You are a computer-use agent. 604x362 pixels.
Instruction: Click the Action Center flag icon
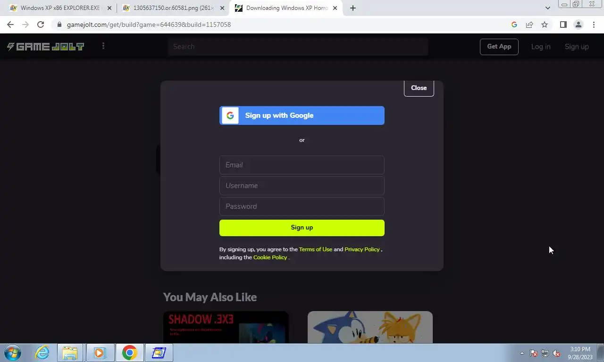[534, 353]
